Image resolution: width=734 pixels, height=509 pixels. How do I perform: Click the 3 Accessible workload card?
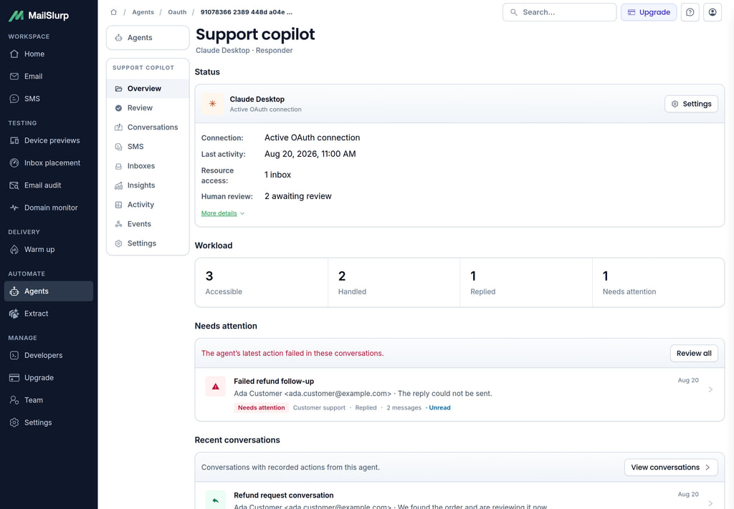(261, 283)
